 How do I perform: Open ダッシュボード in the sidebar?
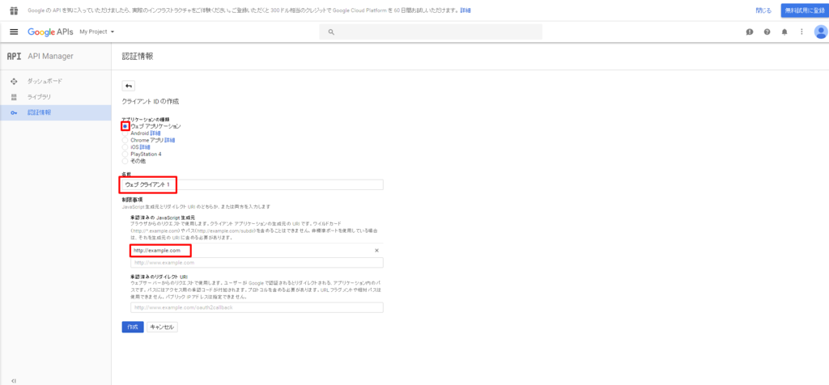click(45, 82)
